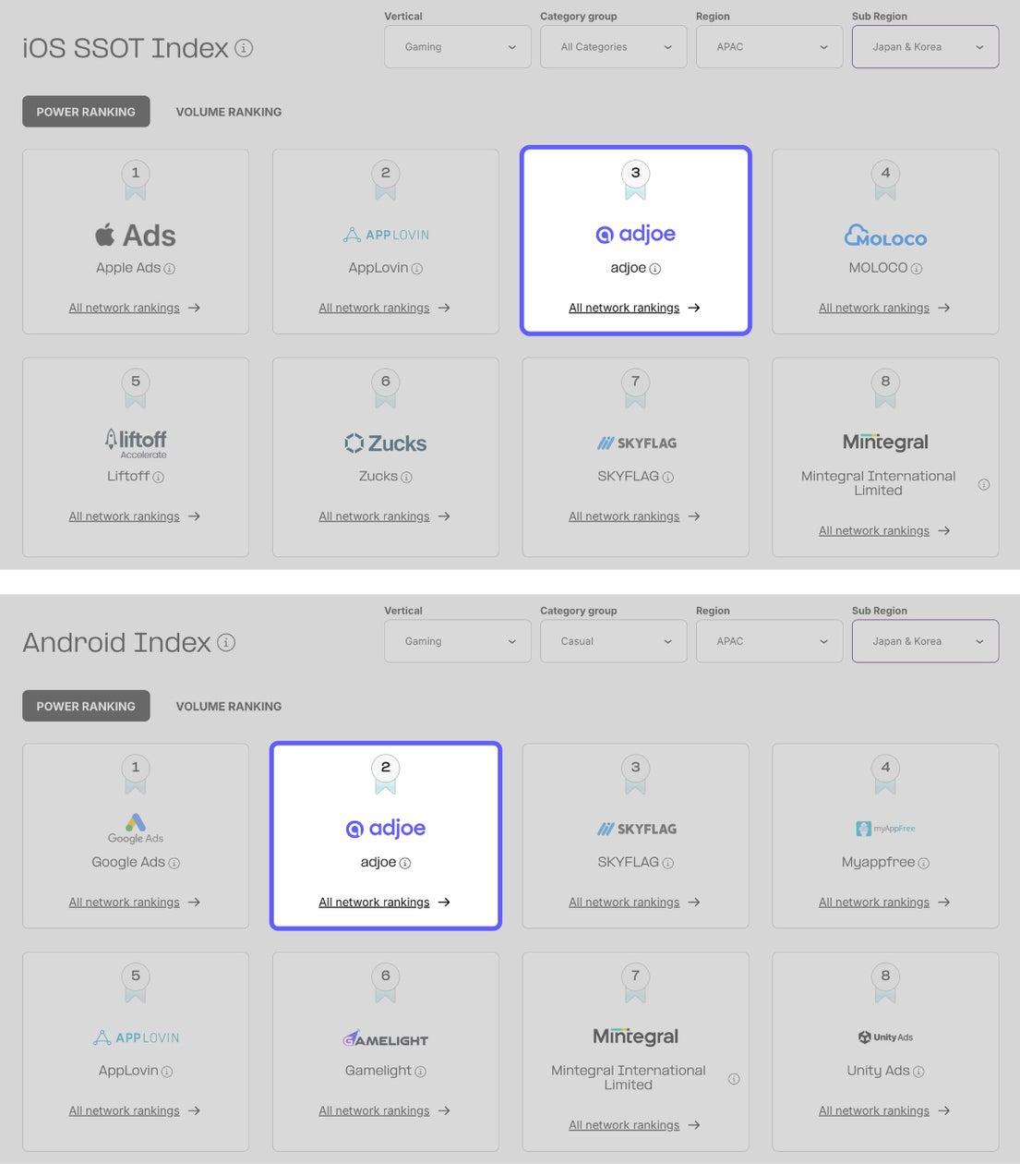The width and height of the screenshot is (1020, 1164).
Task: Click info icon beside Zucks network name
Action: 406,478
